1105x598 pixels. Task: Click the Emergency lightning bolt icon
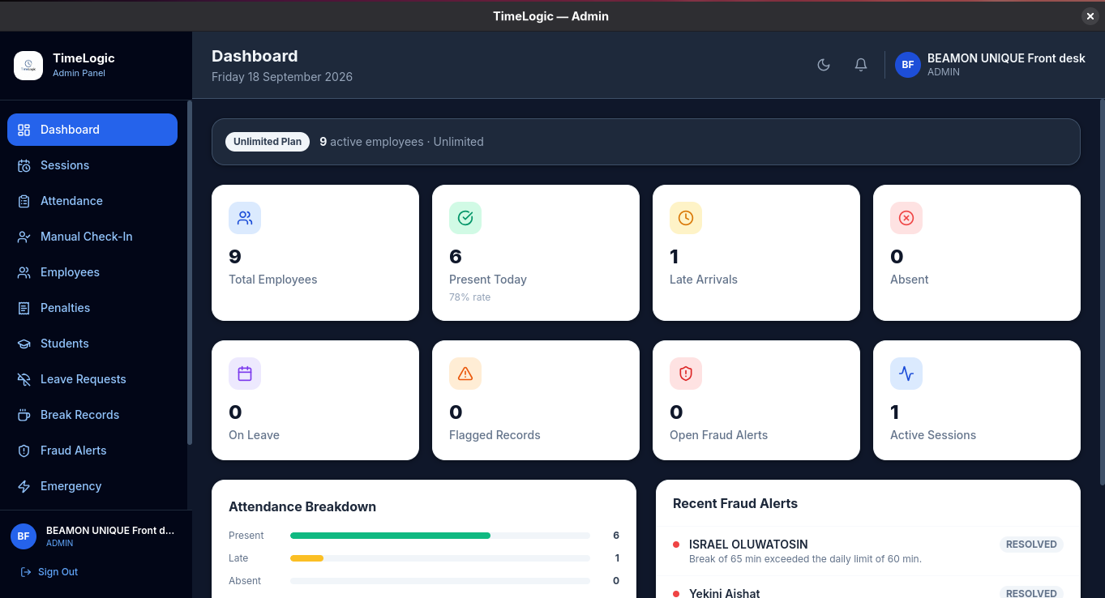24,486
